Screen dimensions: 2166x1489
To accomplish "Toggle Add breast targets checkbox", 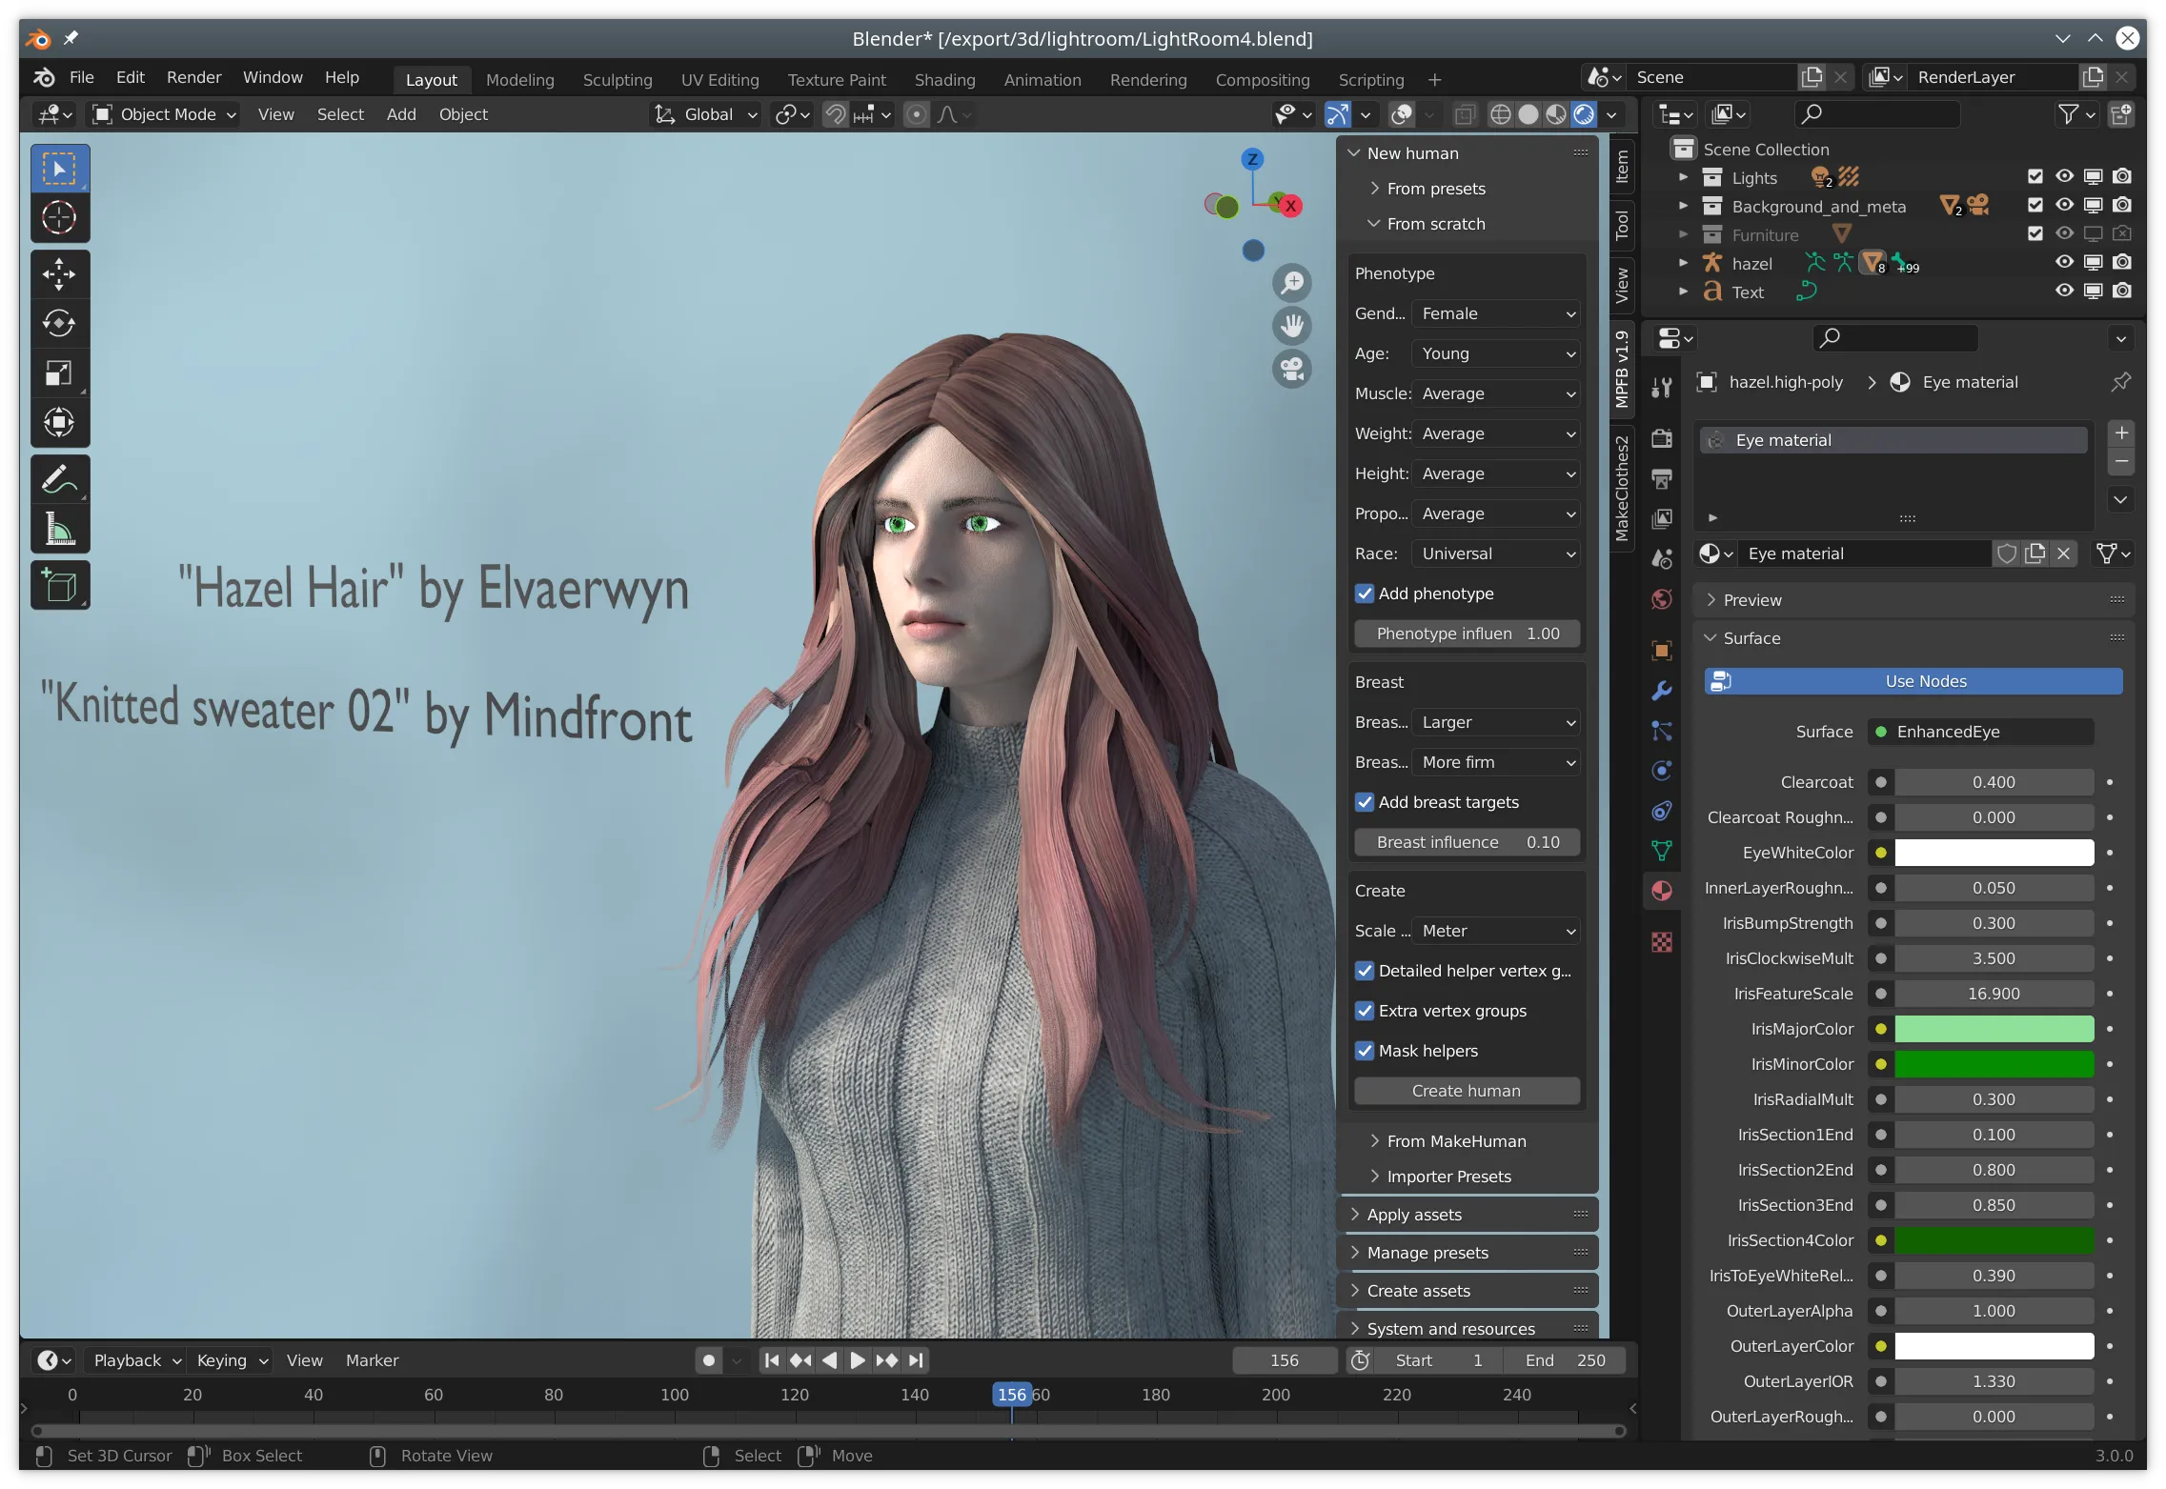I will (1363, 801).
